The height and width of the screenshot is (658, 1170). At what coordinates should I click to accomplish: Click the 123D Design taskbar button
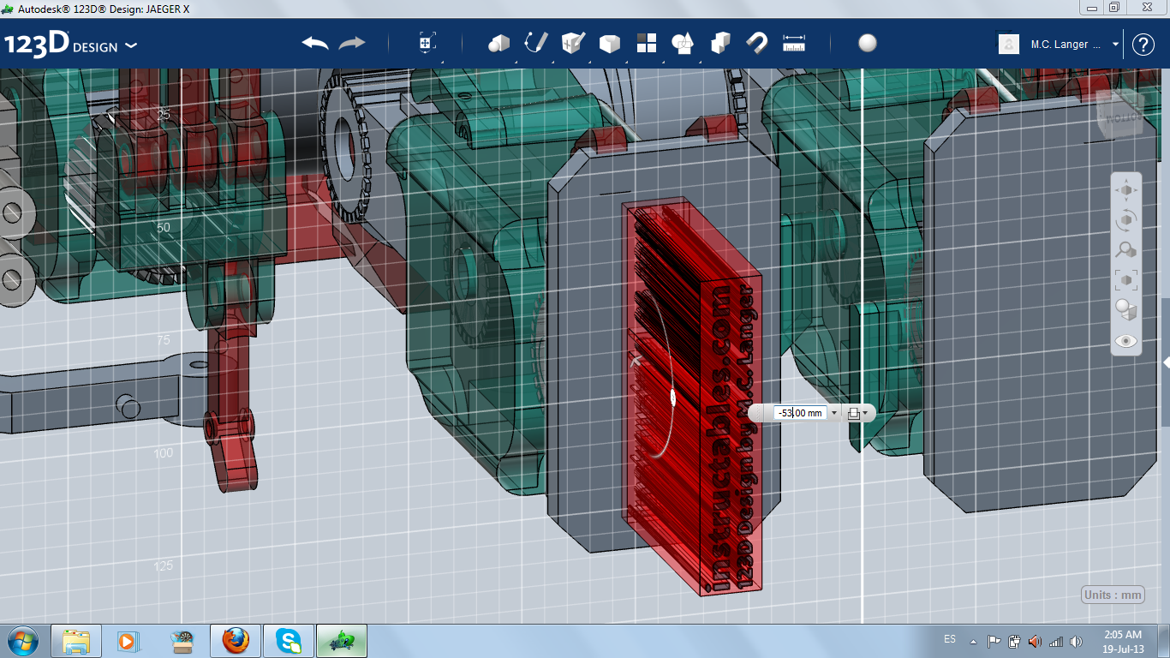342,641
